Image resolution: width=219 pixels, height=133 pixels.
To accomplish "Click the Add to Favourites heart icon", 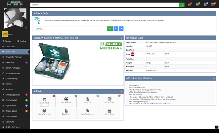I will [44, 111].
